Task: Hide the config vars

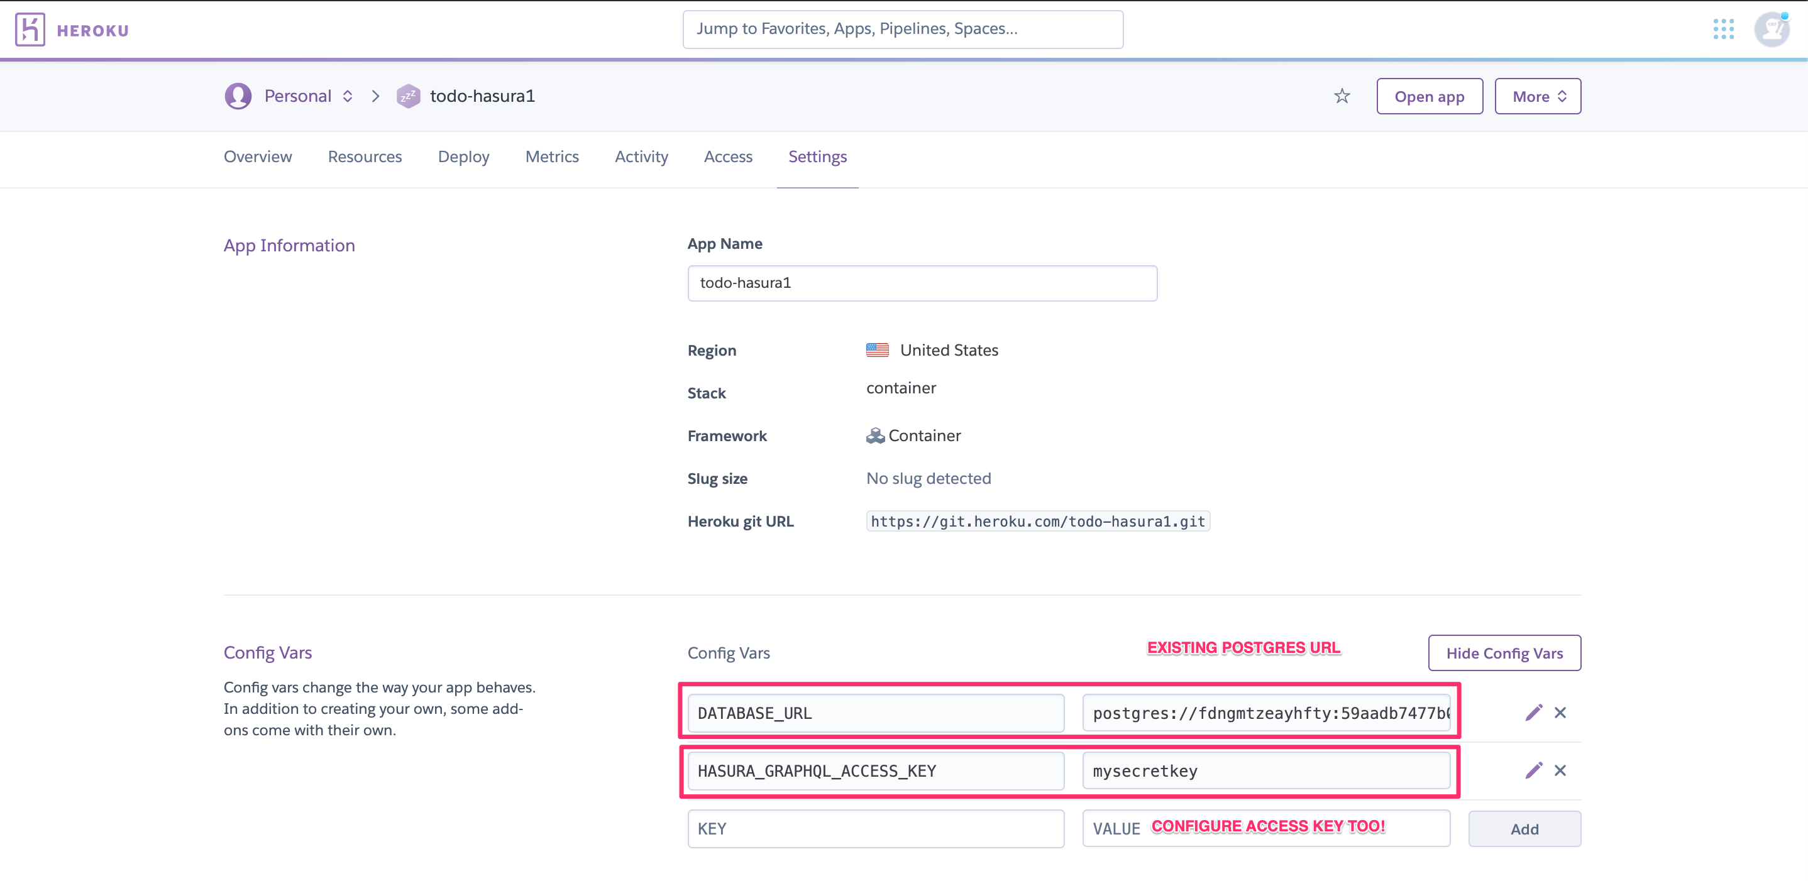Action: [1504, 653]
